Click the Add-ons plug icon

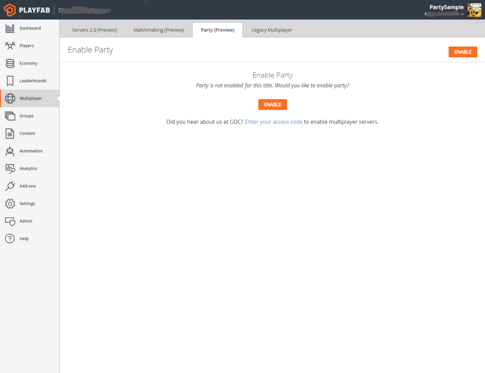click(x=10, y=186)
